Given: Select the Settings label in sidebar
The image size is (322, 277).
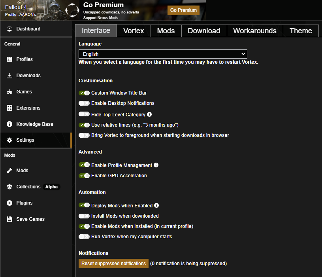Looking at the screenshot, I should tap(25, 140).
